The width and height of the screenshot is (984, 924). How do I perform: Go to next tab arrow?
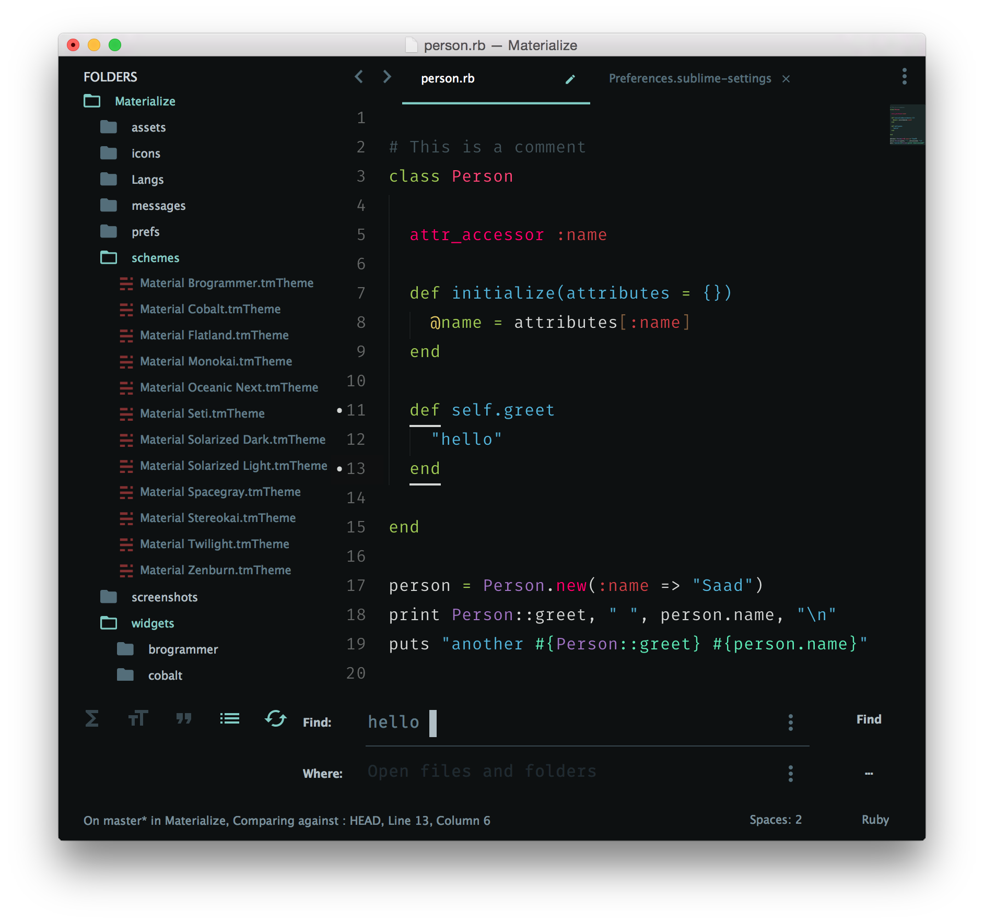click(387, 77)
